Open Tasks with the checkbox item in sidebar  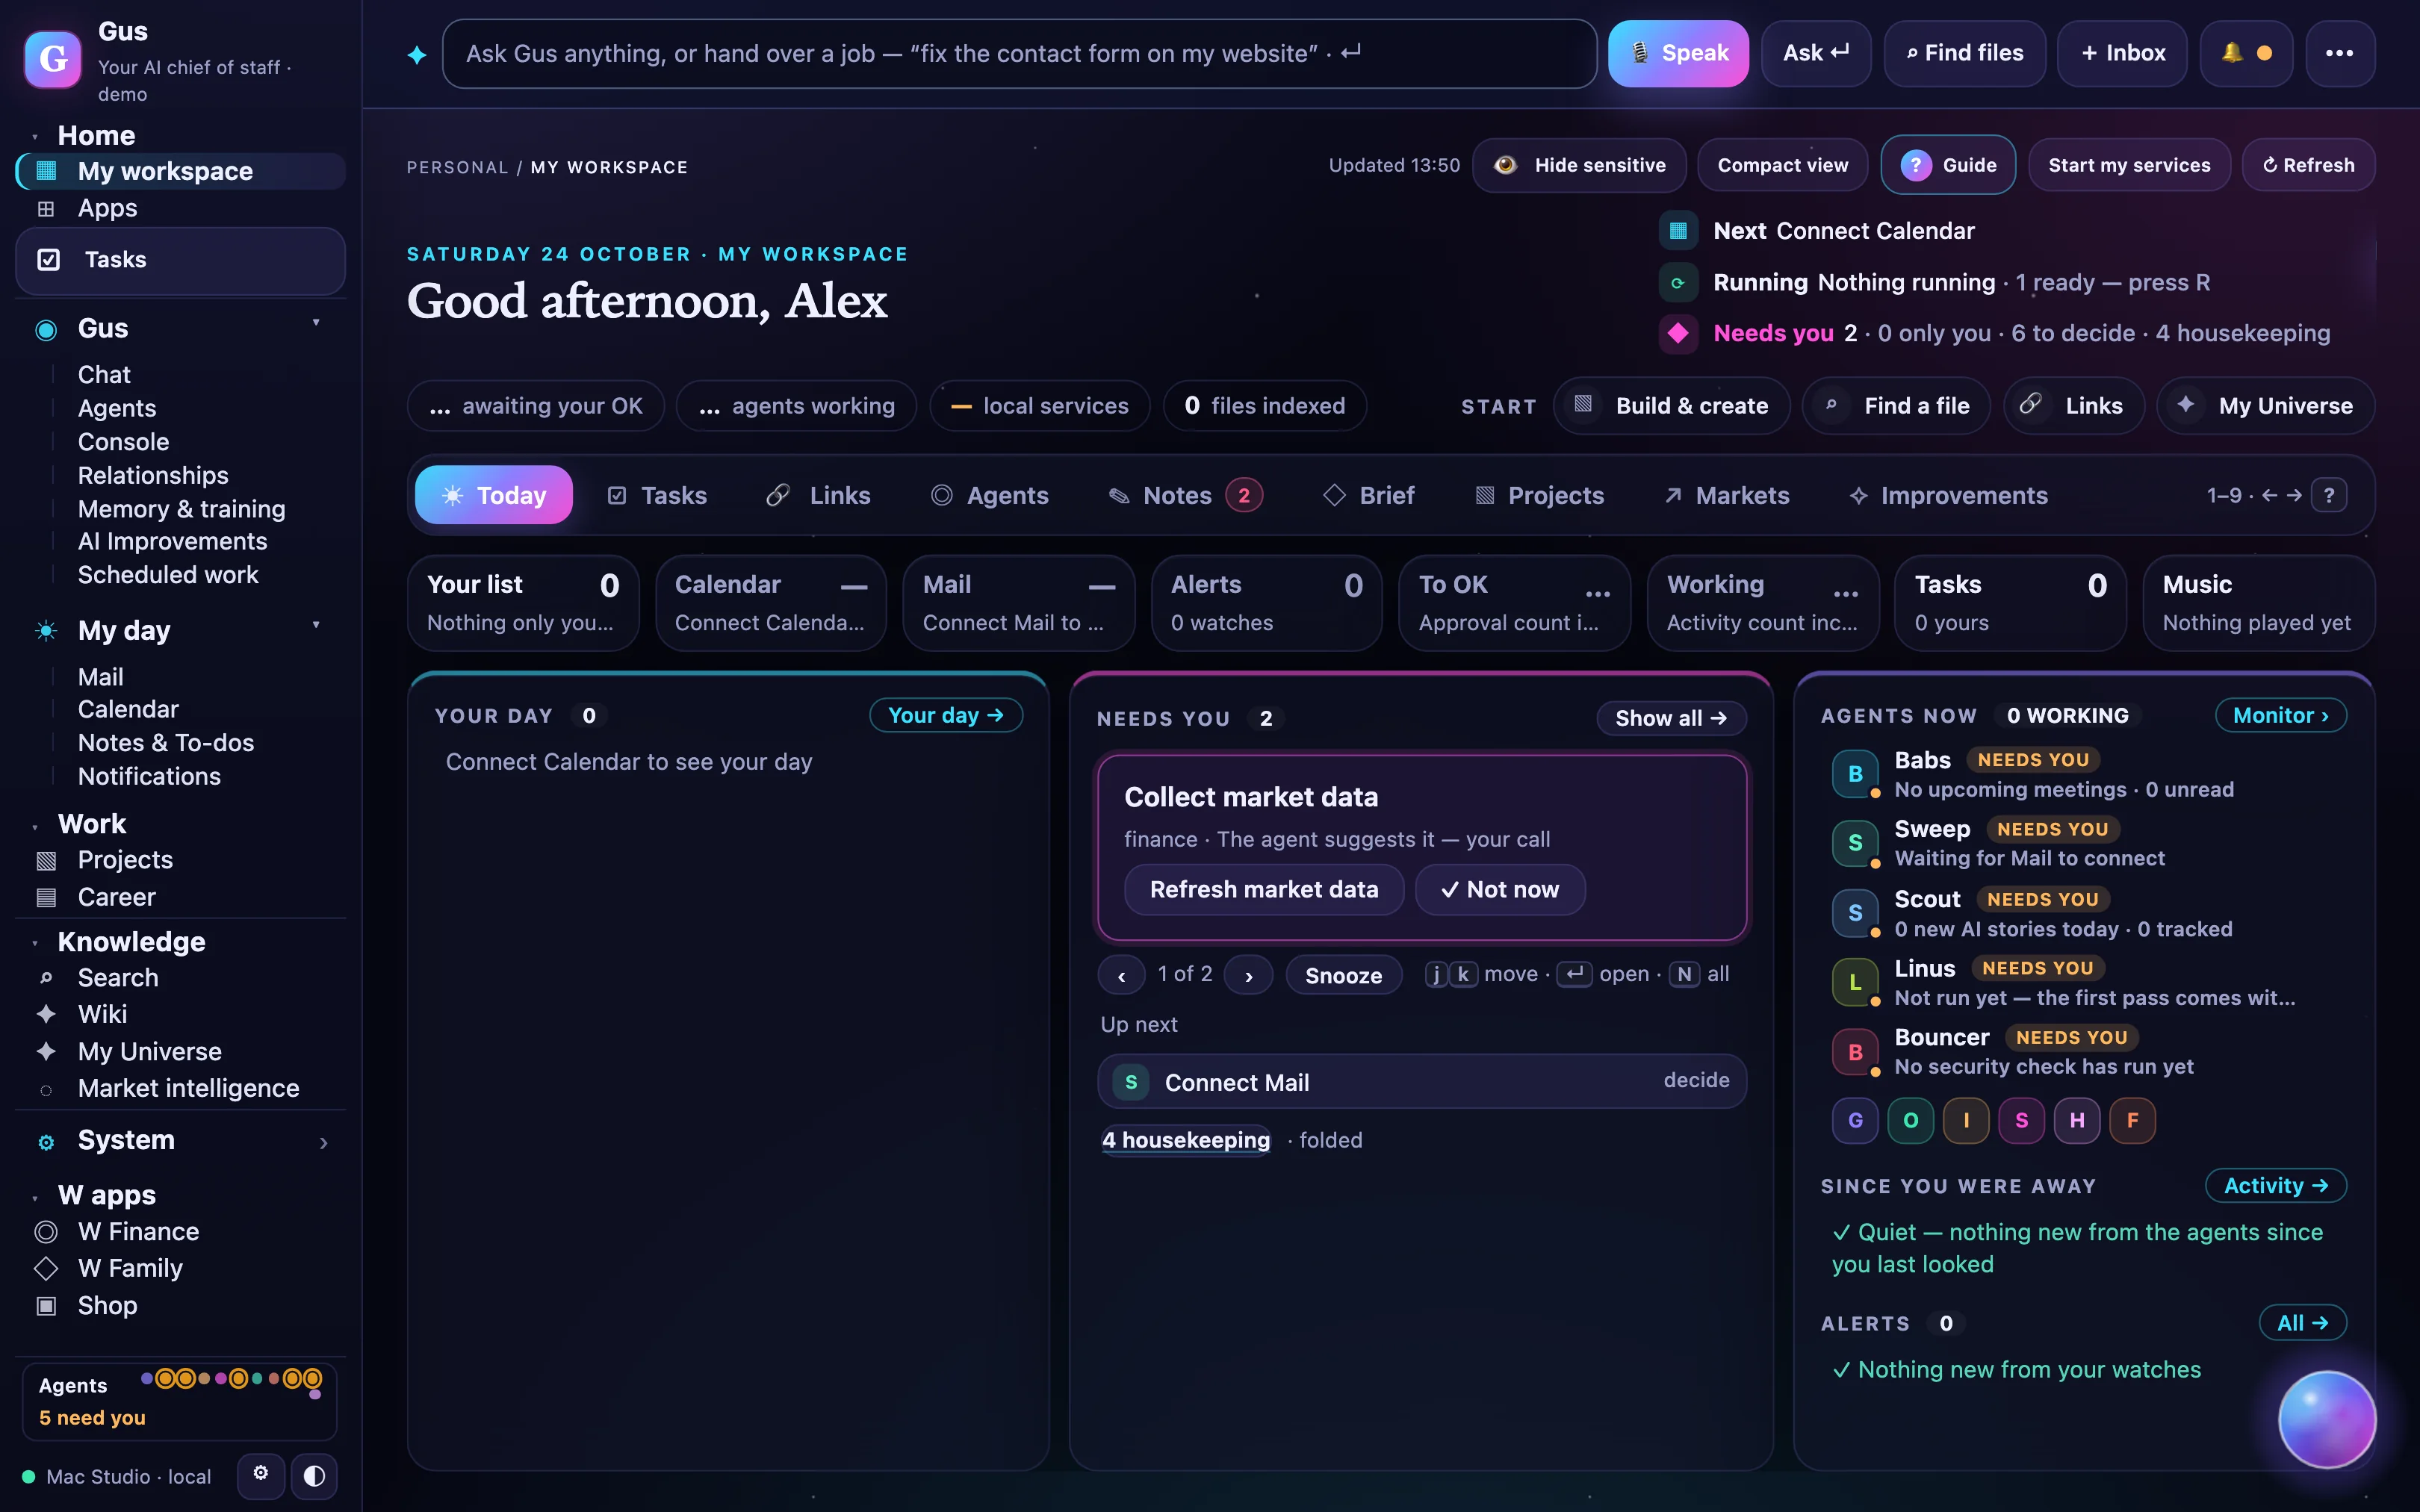pyautogui.click(x=180, y=260)
